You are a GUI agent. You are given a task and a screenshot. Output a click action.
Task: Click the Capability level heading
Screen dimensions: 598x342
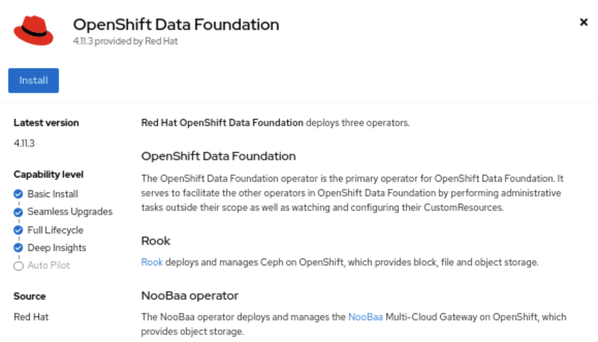tap(49, 175)
